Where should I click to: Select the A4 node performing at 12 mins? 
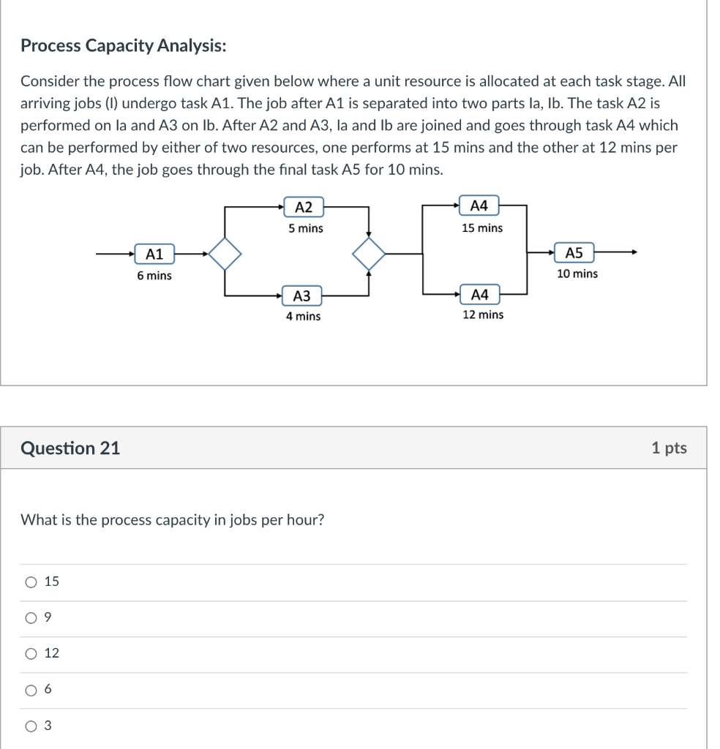pos(481,295)
